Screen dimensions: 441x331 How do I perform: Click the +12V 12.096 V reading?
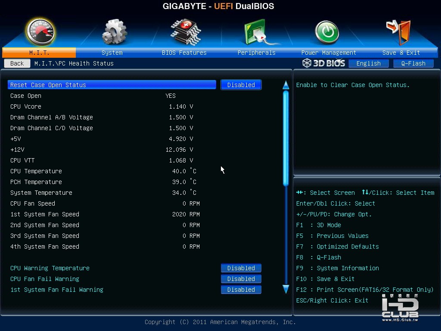[179, 150]
